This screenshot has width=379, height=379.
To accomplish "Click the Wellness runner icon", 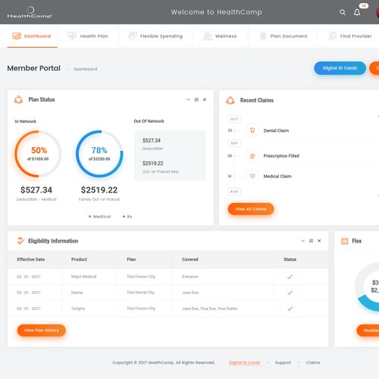I will point(208,36).
